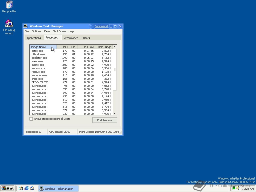Select the regsvc.exe process row
Viewport: 256px width, 192px height.
point(71,72)
